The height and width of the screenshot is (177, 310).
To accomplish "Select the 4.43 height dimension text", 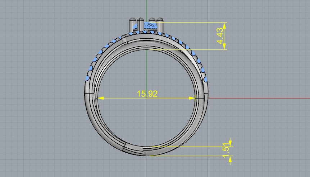I will (x=220, y=36).
